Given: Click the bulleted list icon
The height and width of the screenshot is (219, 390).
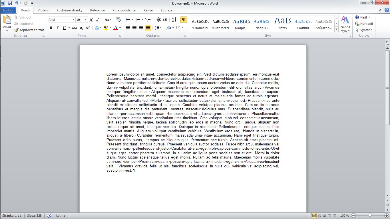Looking at the screenshot, I should tap(128, 20).
